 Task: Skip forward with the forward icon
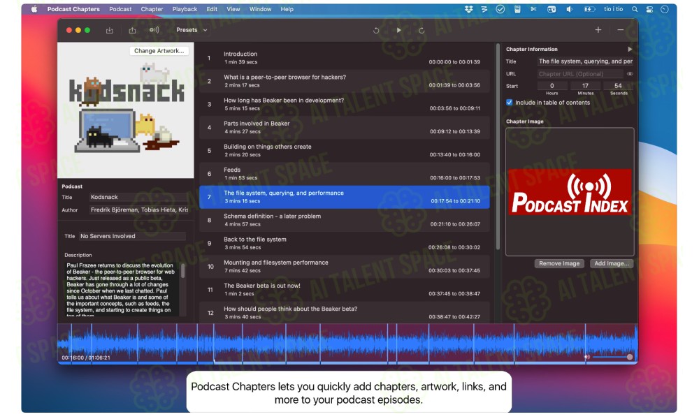[x=421, y=30]
